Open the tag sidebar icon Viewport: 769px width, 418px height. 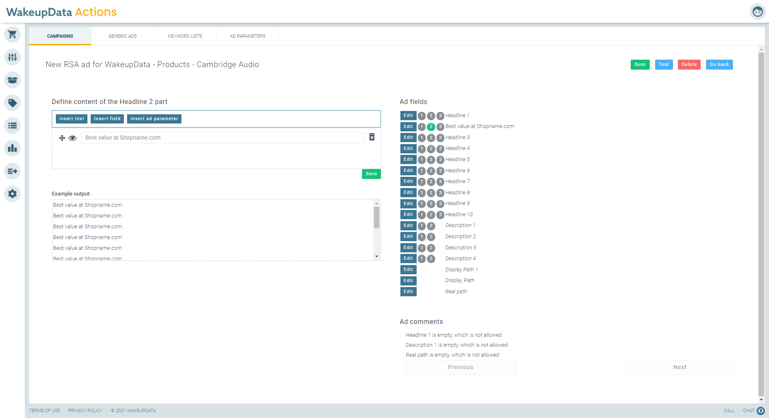pyautogui.click(x=12, y=103)
